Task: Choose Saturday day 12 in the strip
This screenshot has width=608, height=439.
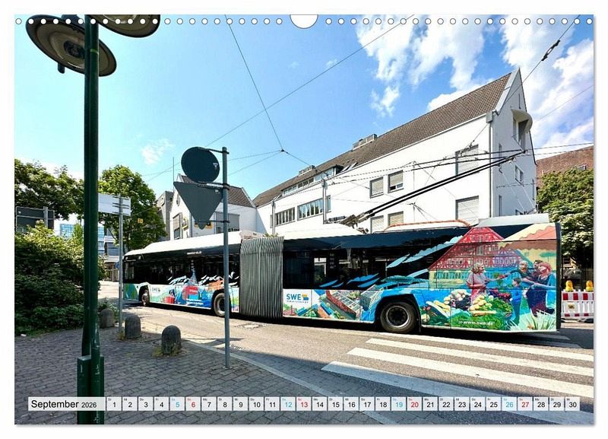Action: click(x=288, y=404)
